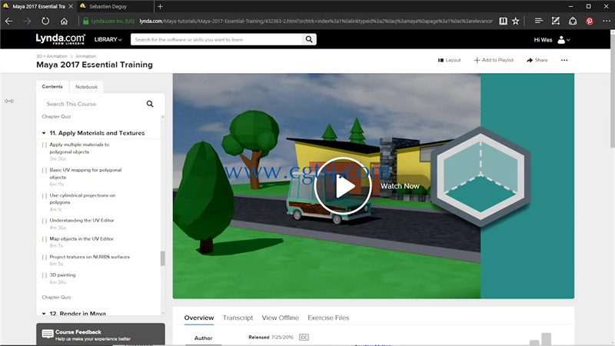Mark 'Map objects in the UV Editor' watched
Viewport: 615px width, 346px height.
click(45, 239)
